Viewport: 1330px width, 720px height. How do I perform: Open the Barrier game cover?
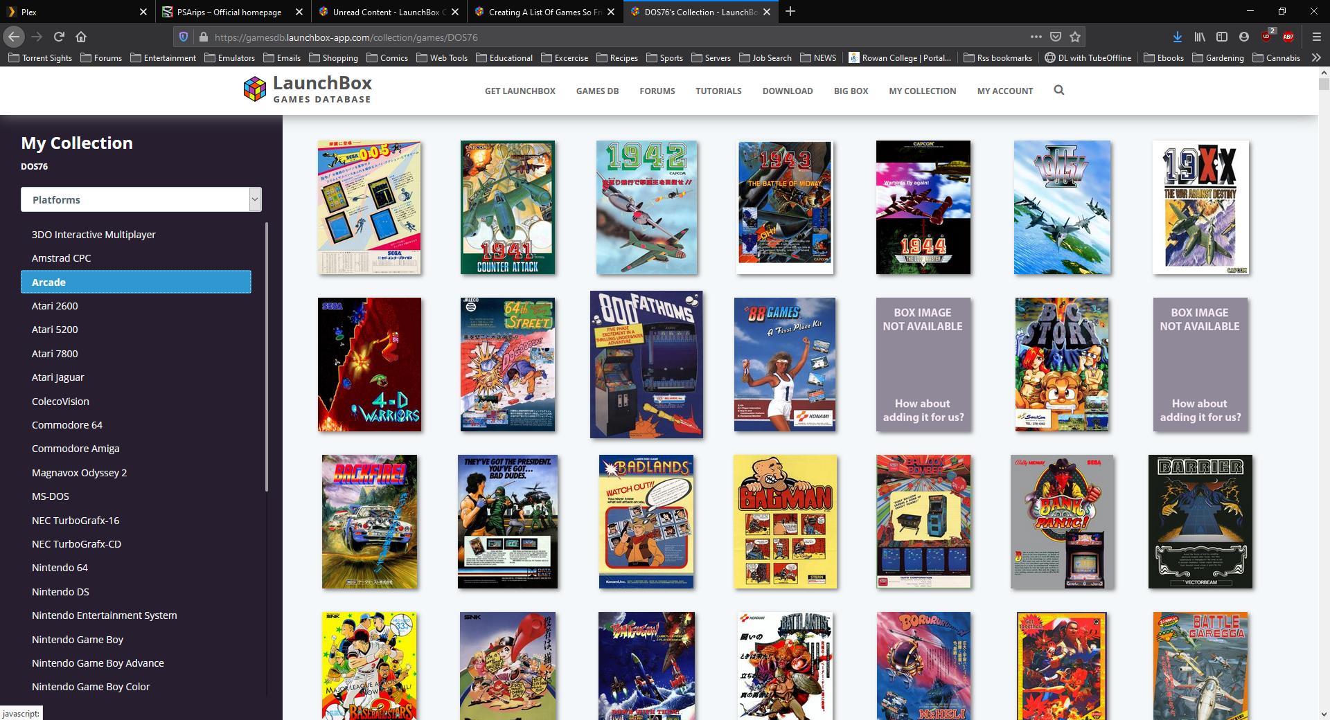(1200, 522)
